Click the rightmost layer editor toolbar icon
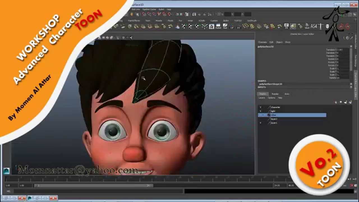The image size is (359, 202). click(x=350, y=102)
